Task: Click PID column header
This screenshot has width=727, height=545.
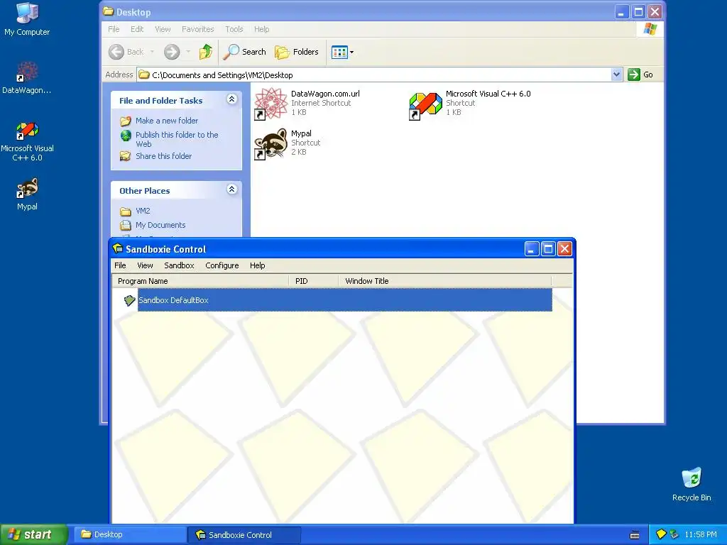Action: [313, 281]
